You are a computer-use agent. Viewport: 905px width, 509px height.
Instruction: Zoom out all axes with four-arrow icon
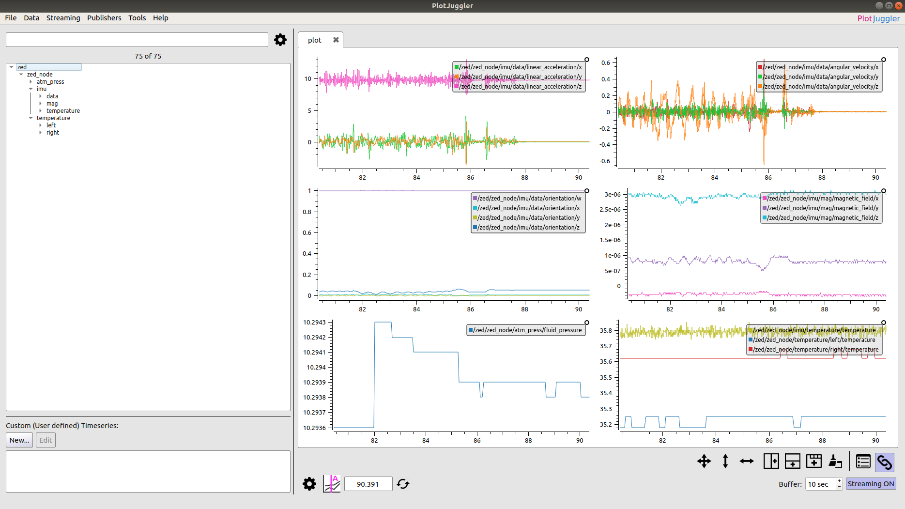704,461
